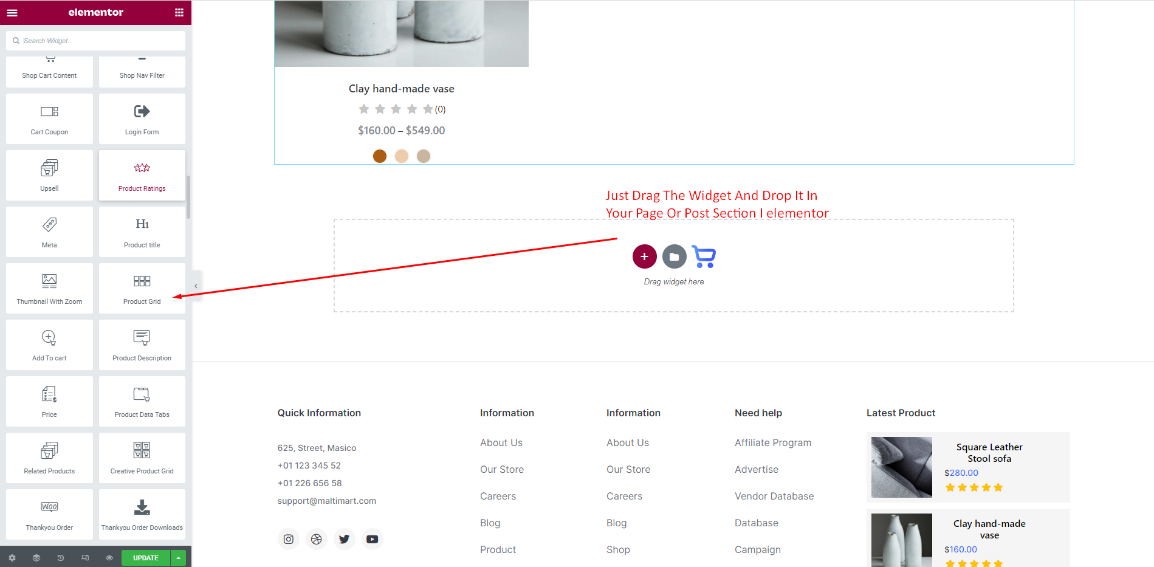Collapse the Elementor side panel

[196, 286]
